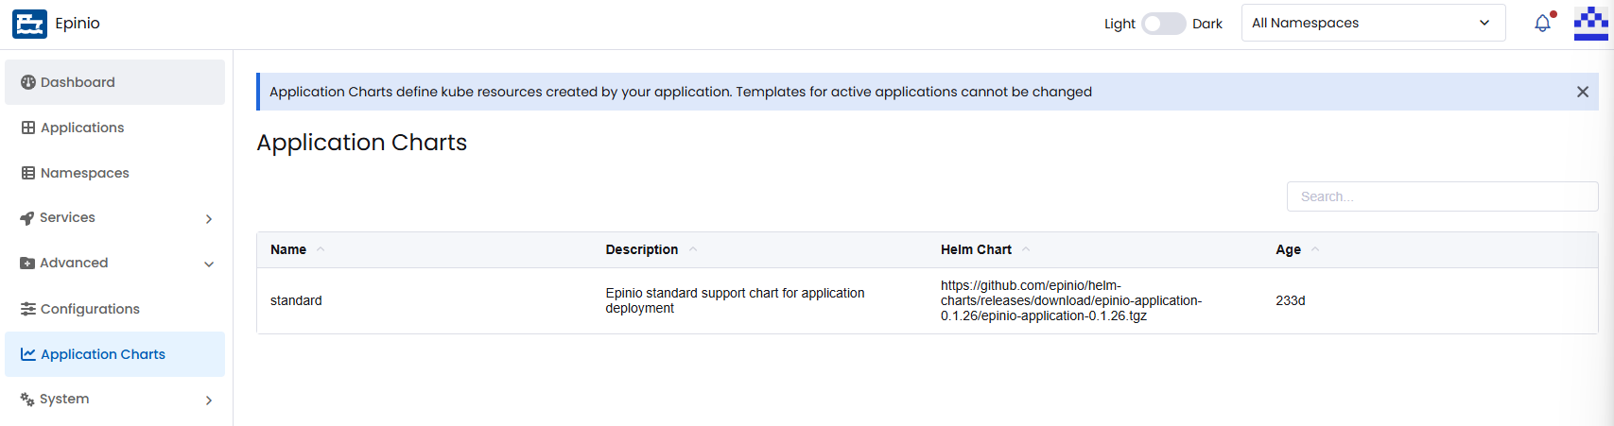The image size is (1614, 426).
Task: Open the 'standard' chart row name
Action: click(x=296, y=300)
